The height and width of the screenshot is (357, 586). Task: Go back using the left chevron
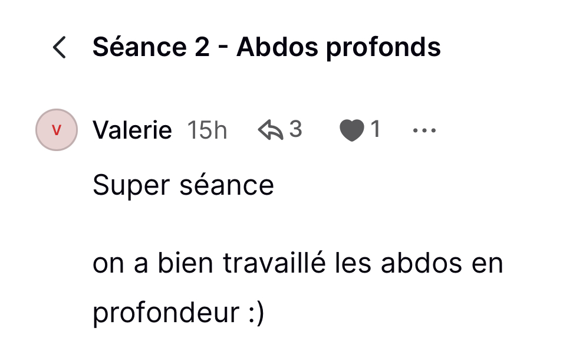coord(59,47)
